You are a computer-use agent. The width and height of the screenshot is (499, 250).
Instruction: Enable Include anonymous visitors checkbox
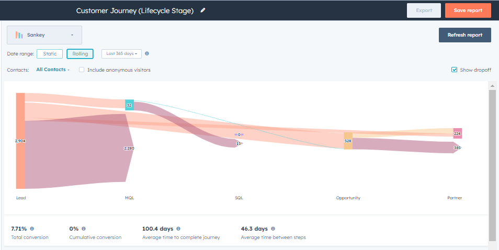[x=82, y=70]
